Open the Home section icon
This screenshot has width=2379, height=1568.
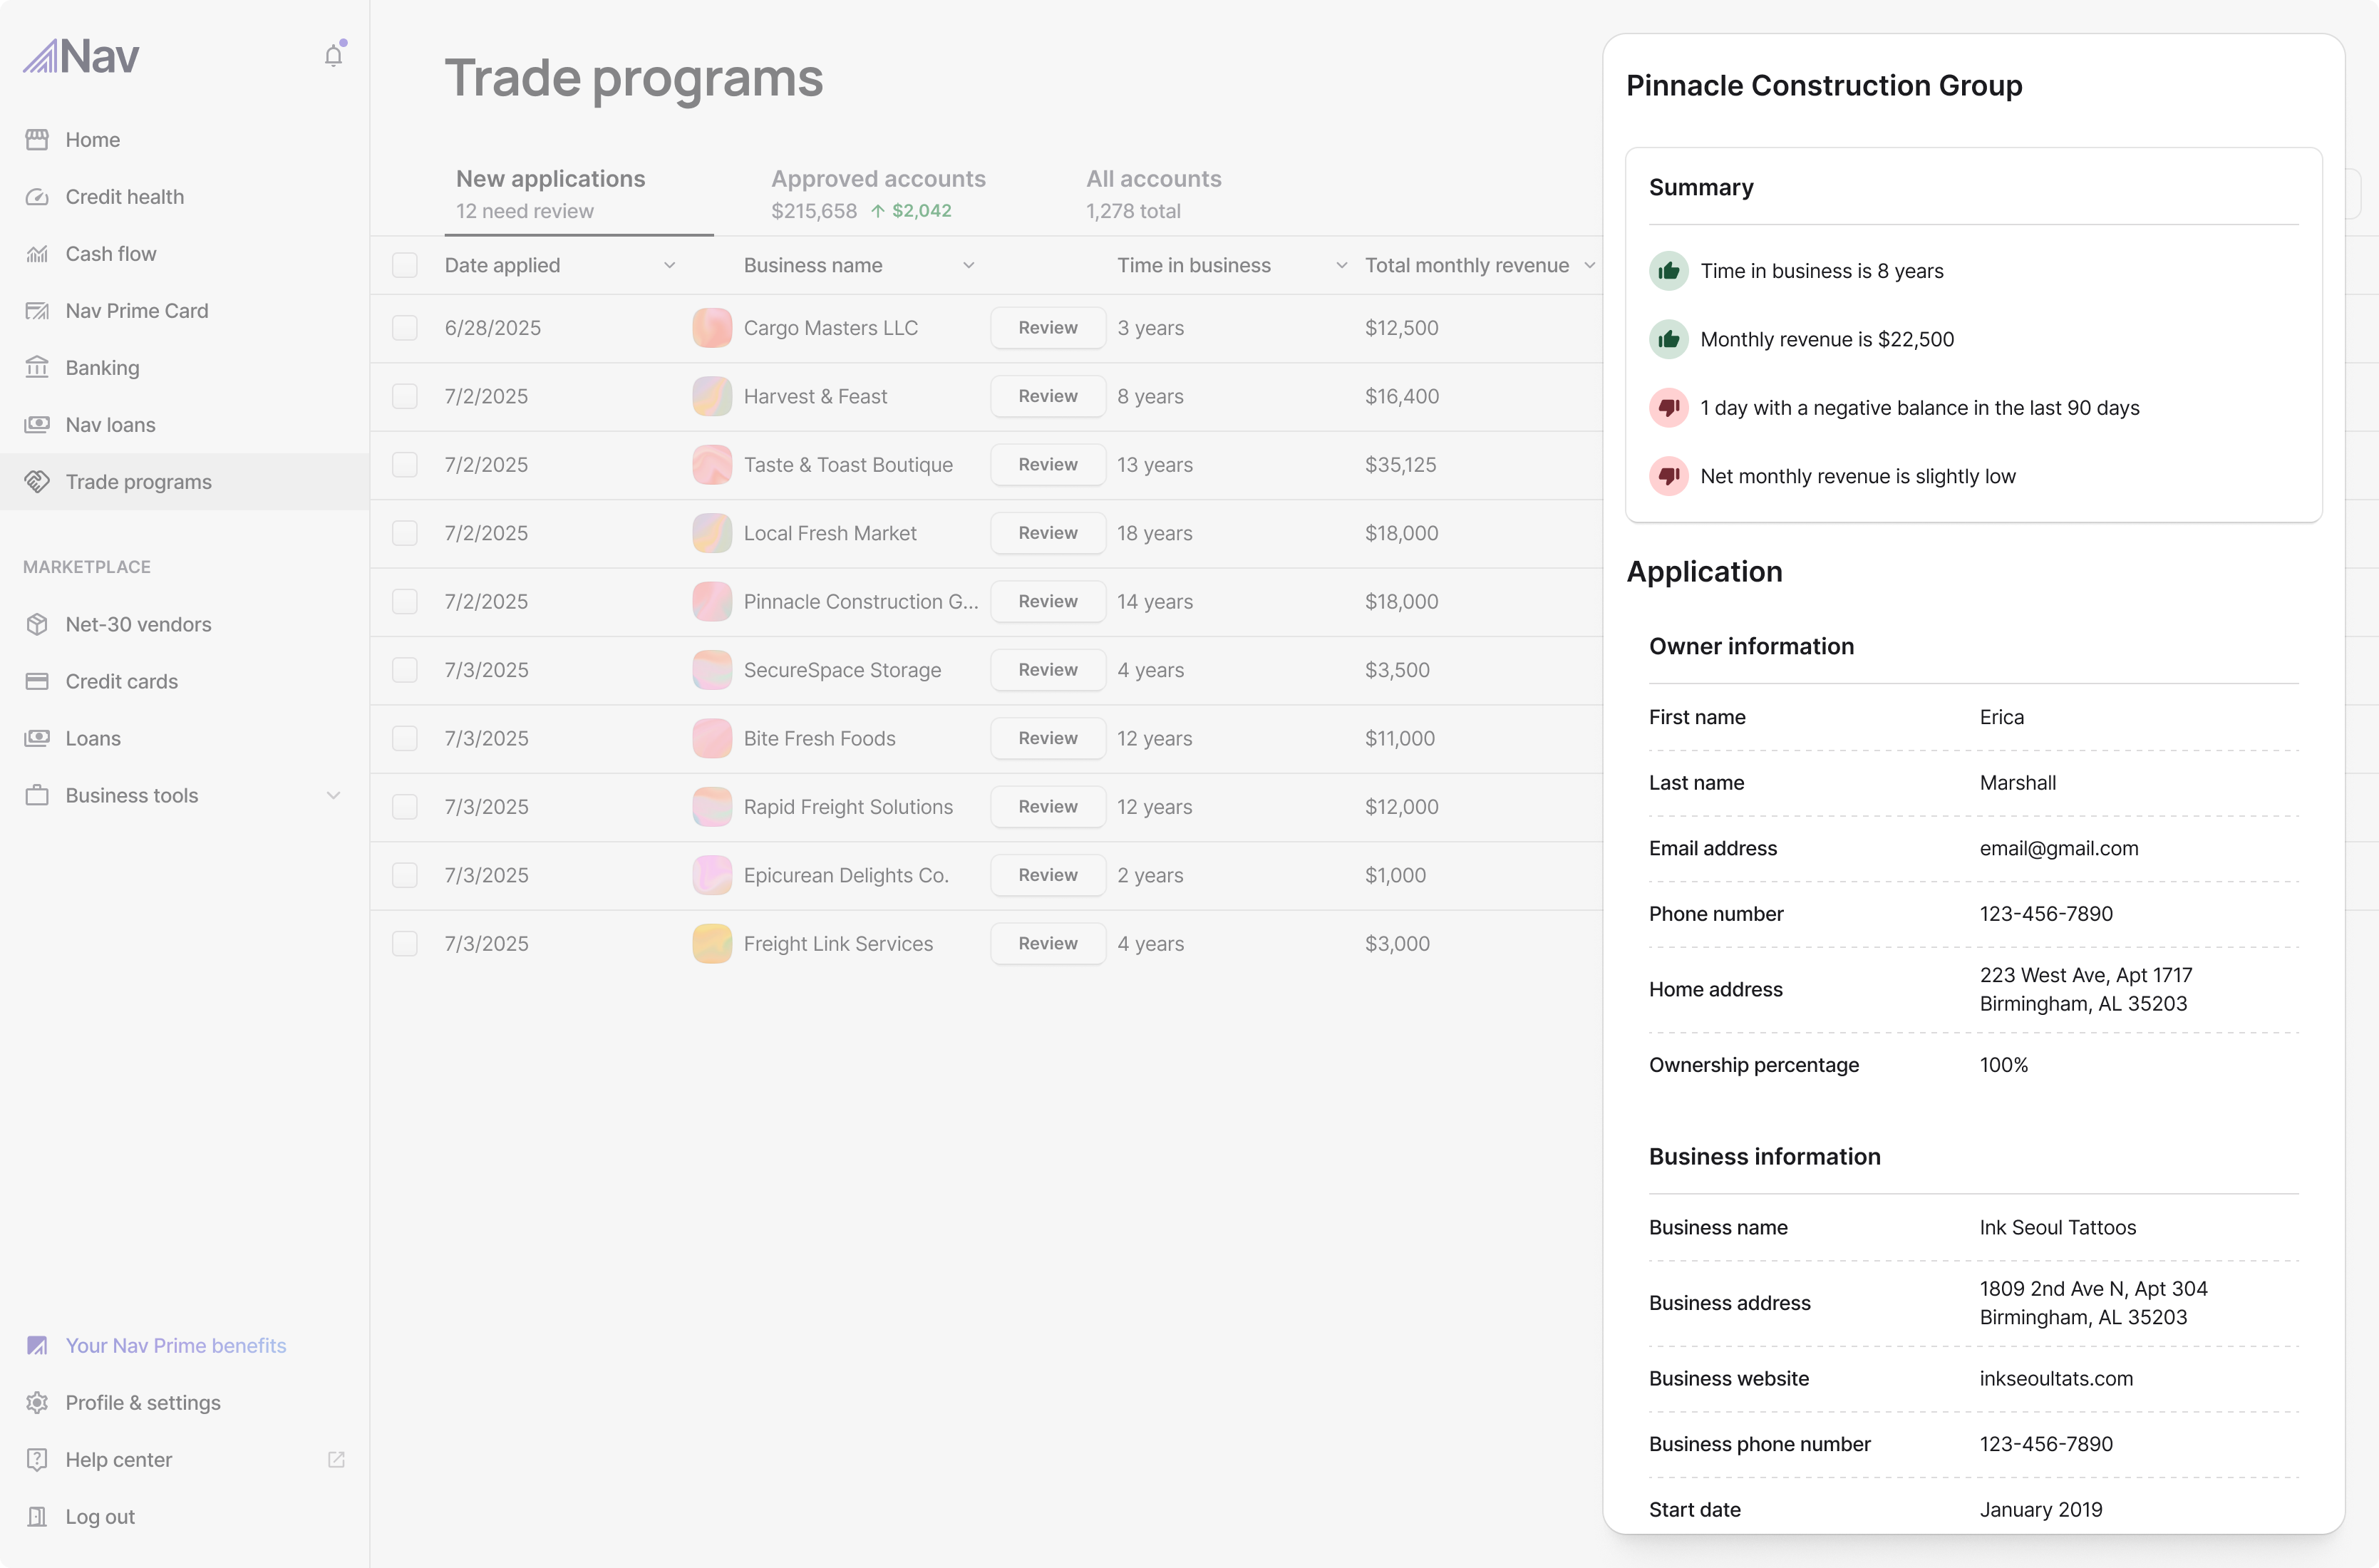pyautogui.click(x=37, y=139)
